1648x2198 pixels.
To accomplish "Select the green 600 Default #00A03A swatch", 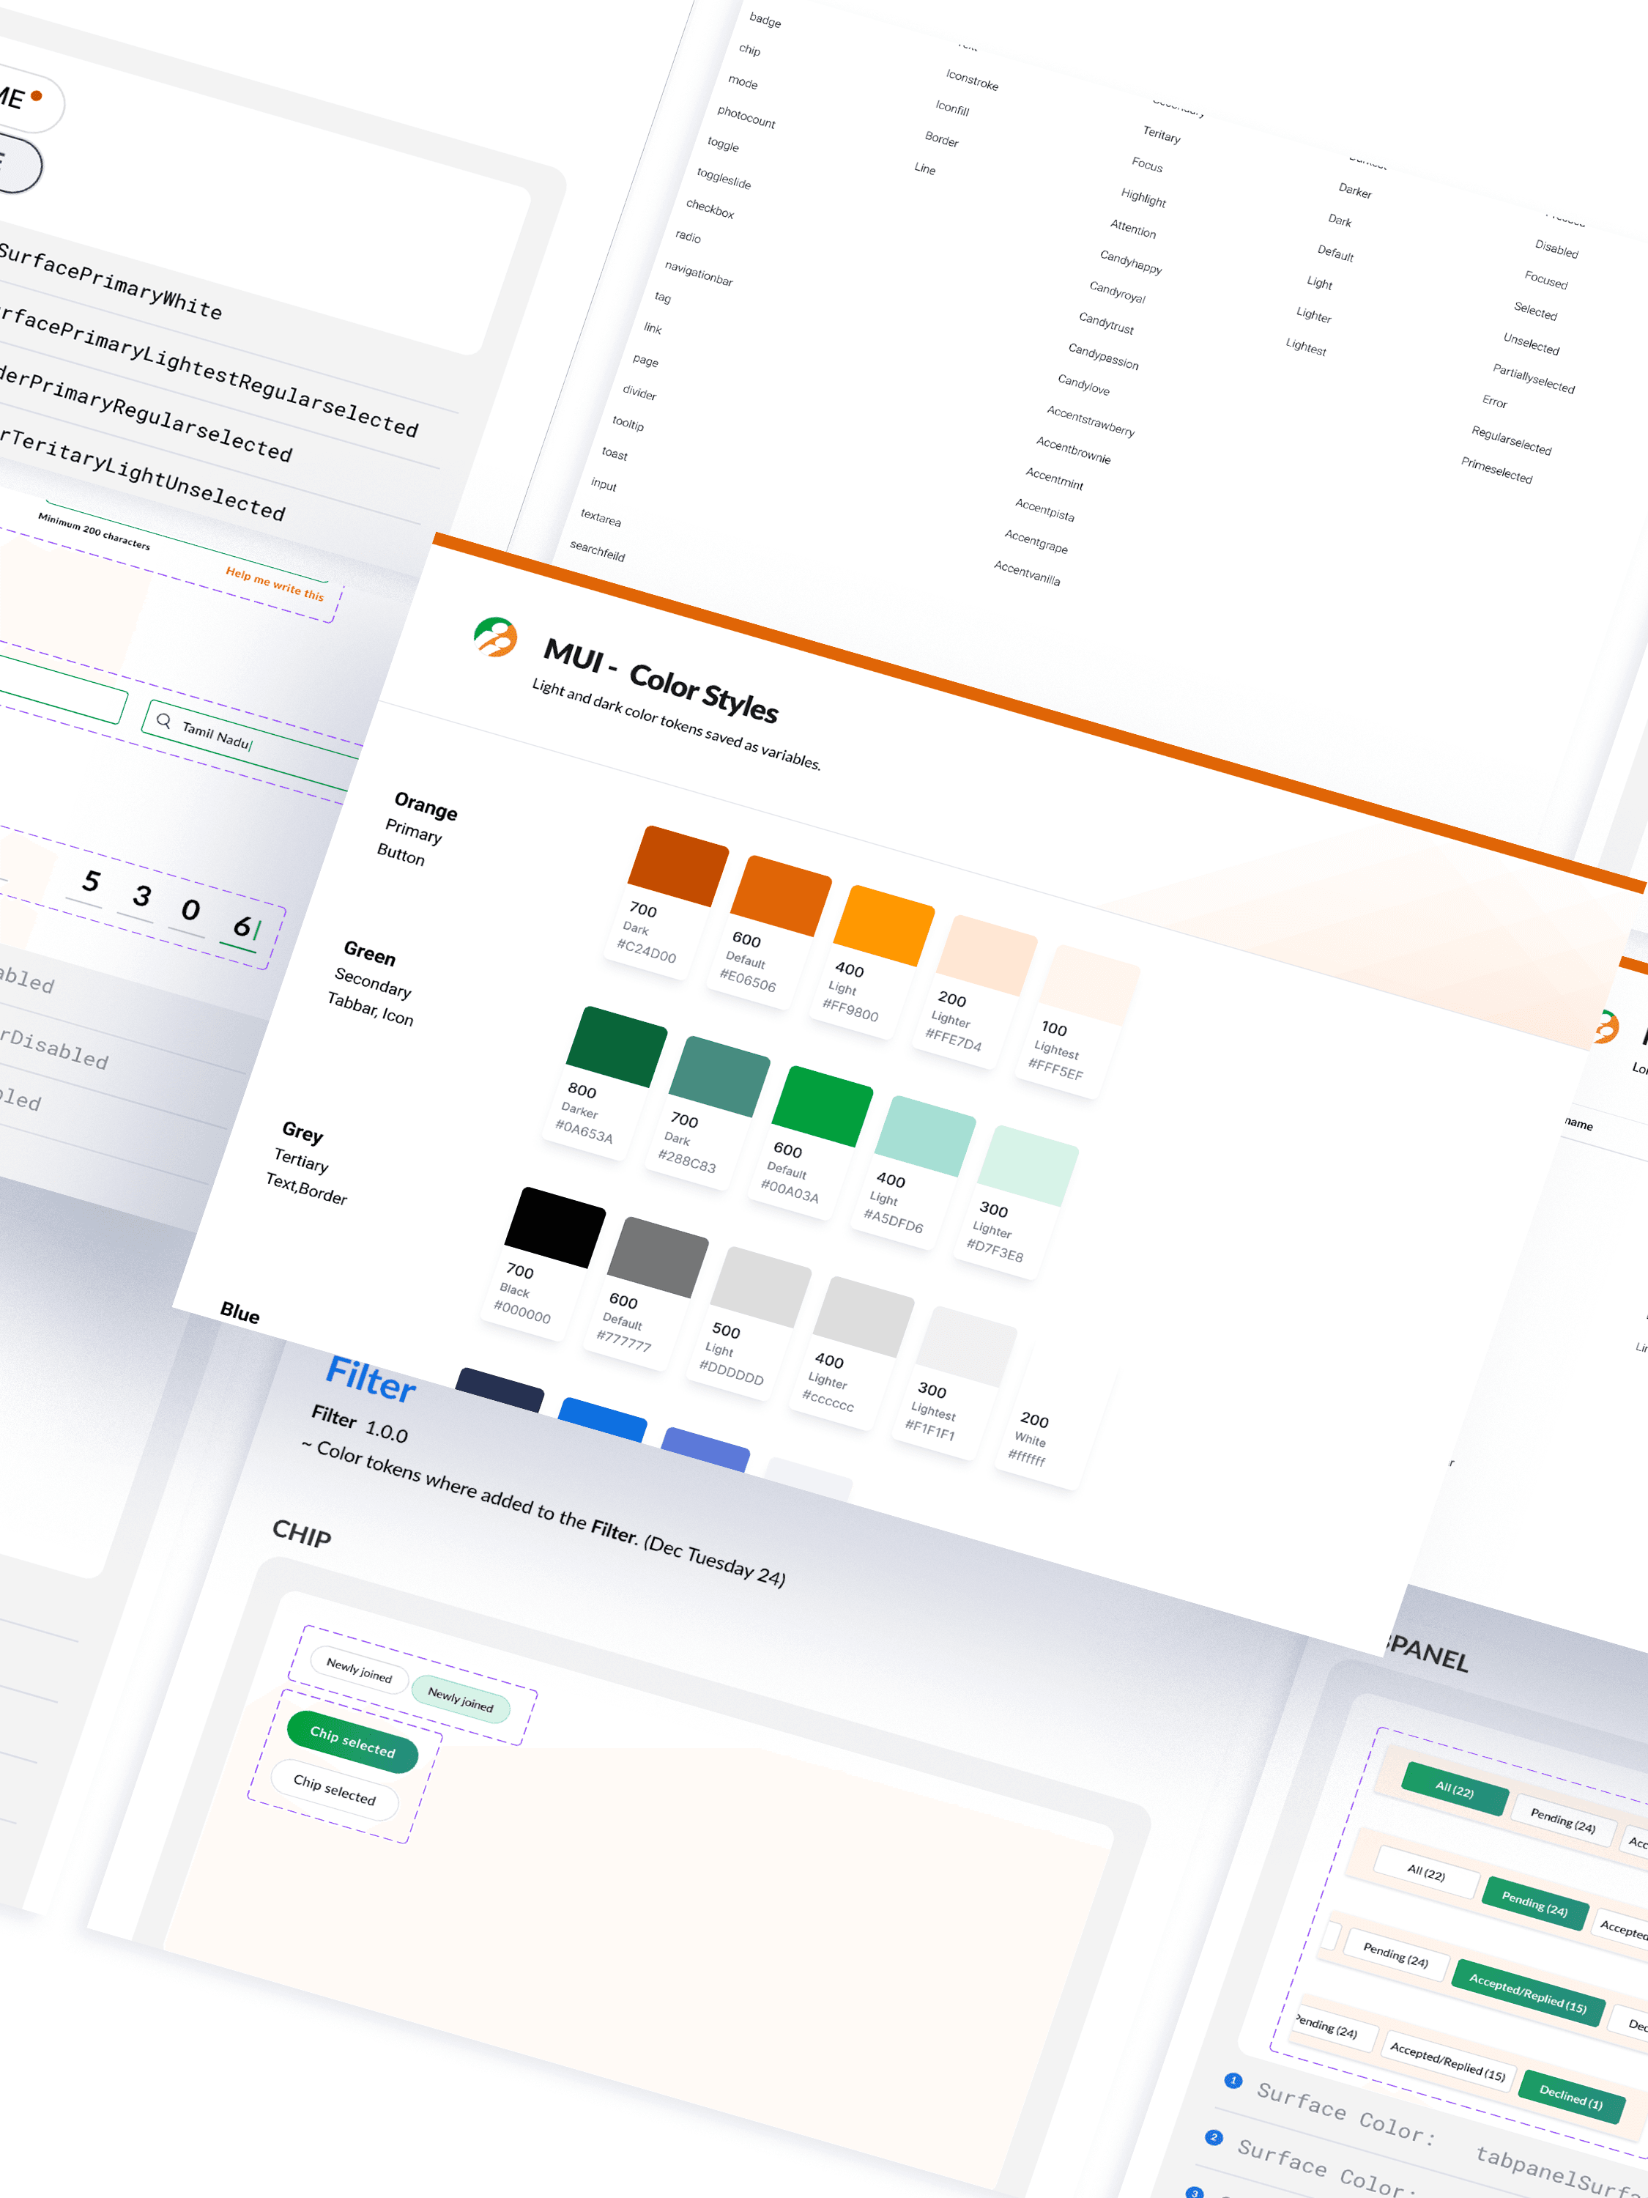I will (x=823, y=1106).
